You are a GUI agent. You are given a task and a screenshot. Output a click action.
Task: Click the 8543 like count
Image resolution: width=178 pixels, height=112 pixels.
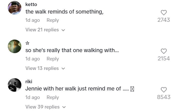coord(164,97)
